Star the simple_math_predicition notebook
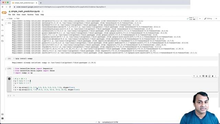The width and height of the screenshot is (220, 124). (43, 11)
